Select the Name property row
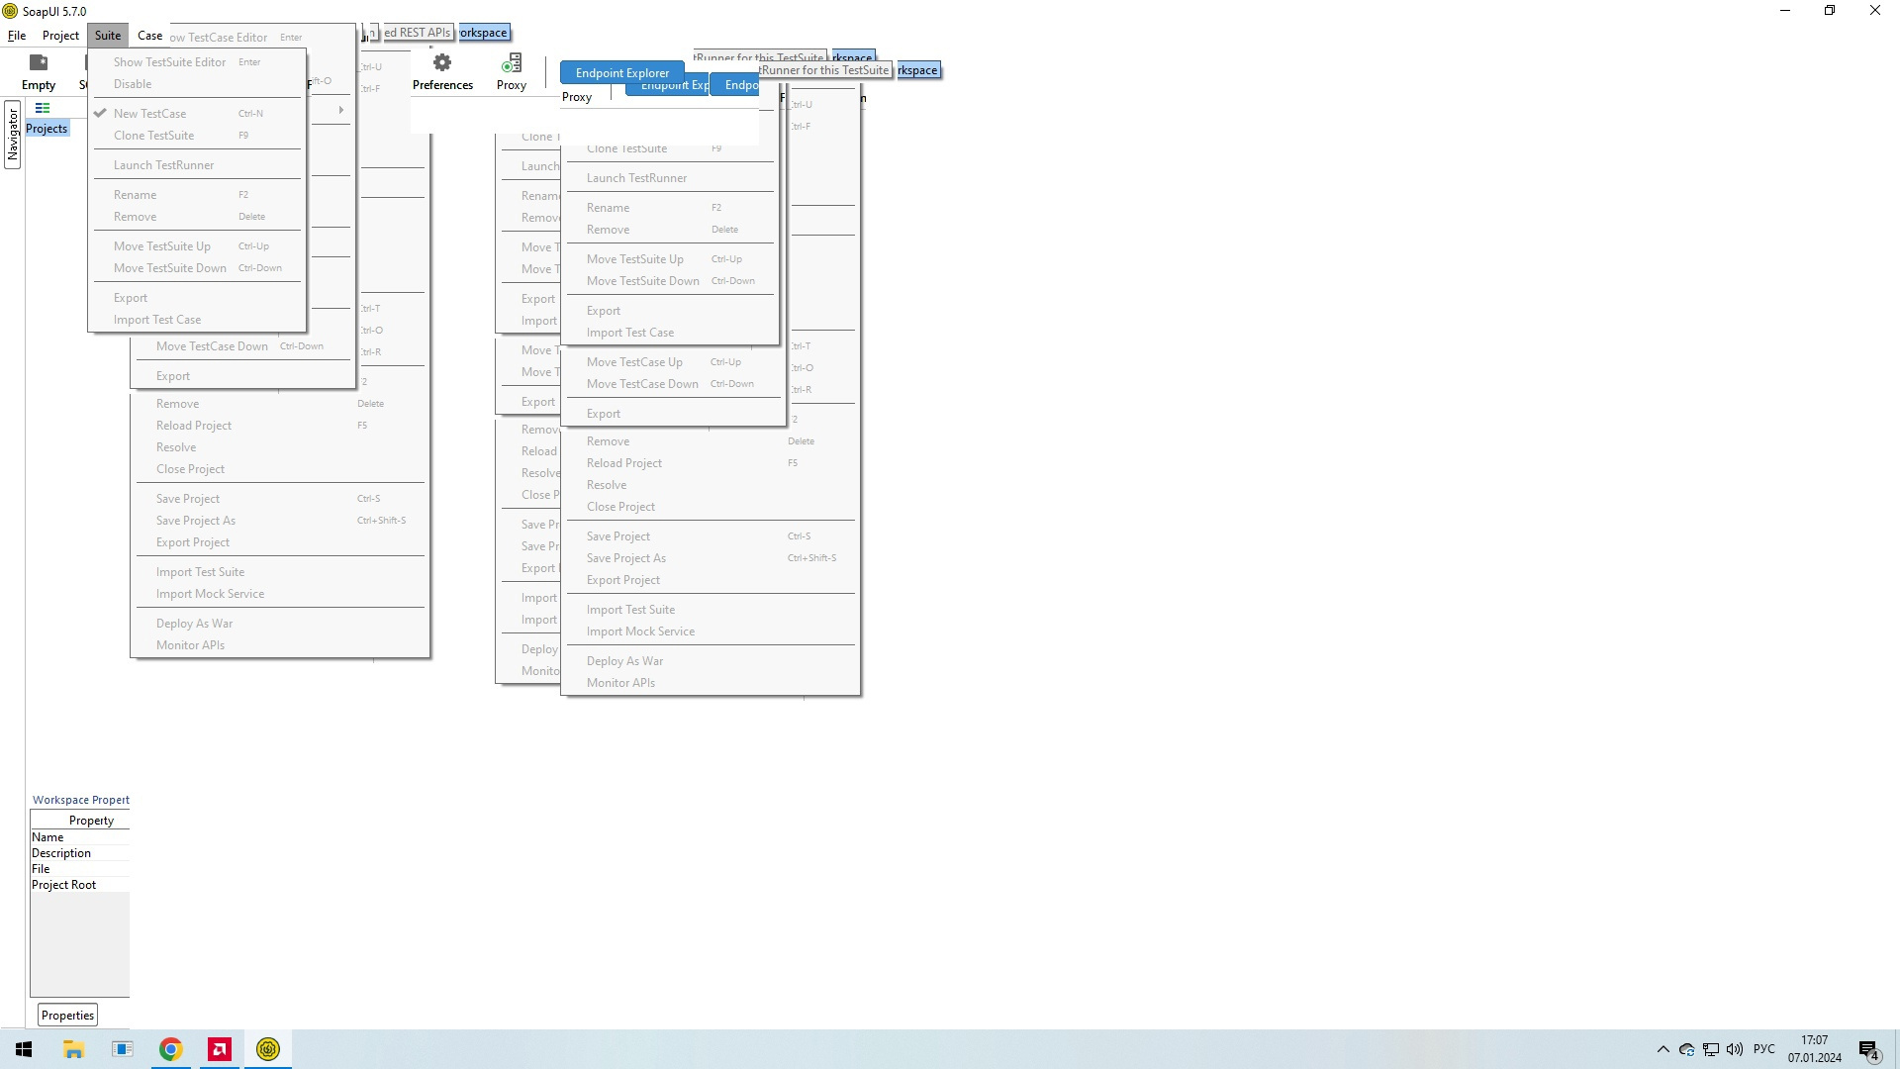 coord(80,837)
